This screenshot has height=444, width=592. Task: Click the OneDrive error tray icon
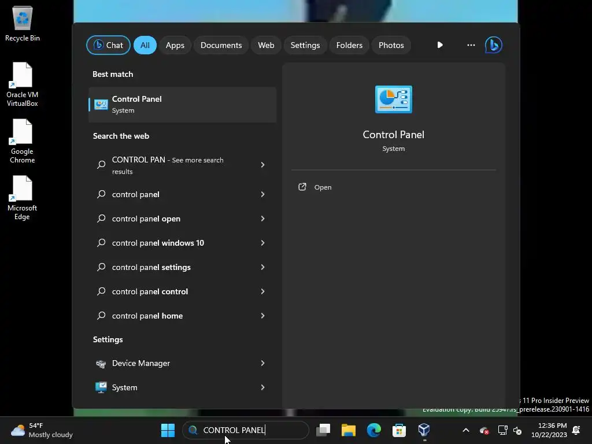pos(484,430)
